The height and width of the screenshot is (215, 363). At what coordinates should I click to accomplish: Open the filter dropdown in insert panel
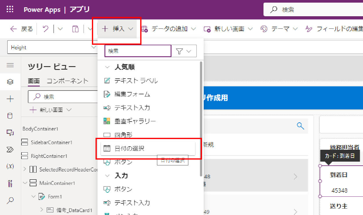(184, 51)
